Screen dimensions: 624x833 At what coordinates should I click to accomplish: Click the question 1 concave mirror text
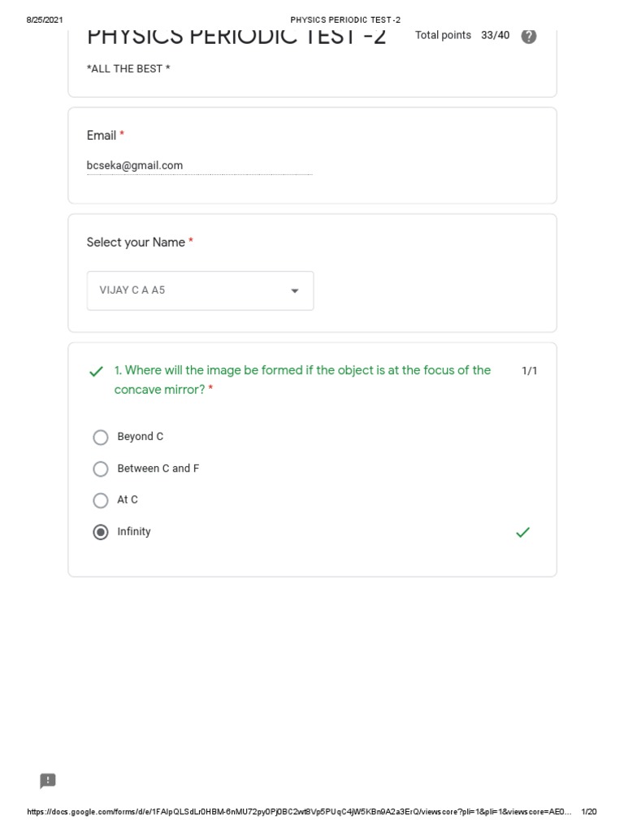point(302,380)
